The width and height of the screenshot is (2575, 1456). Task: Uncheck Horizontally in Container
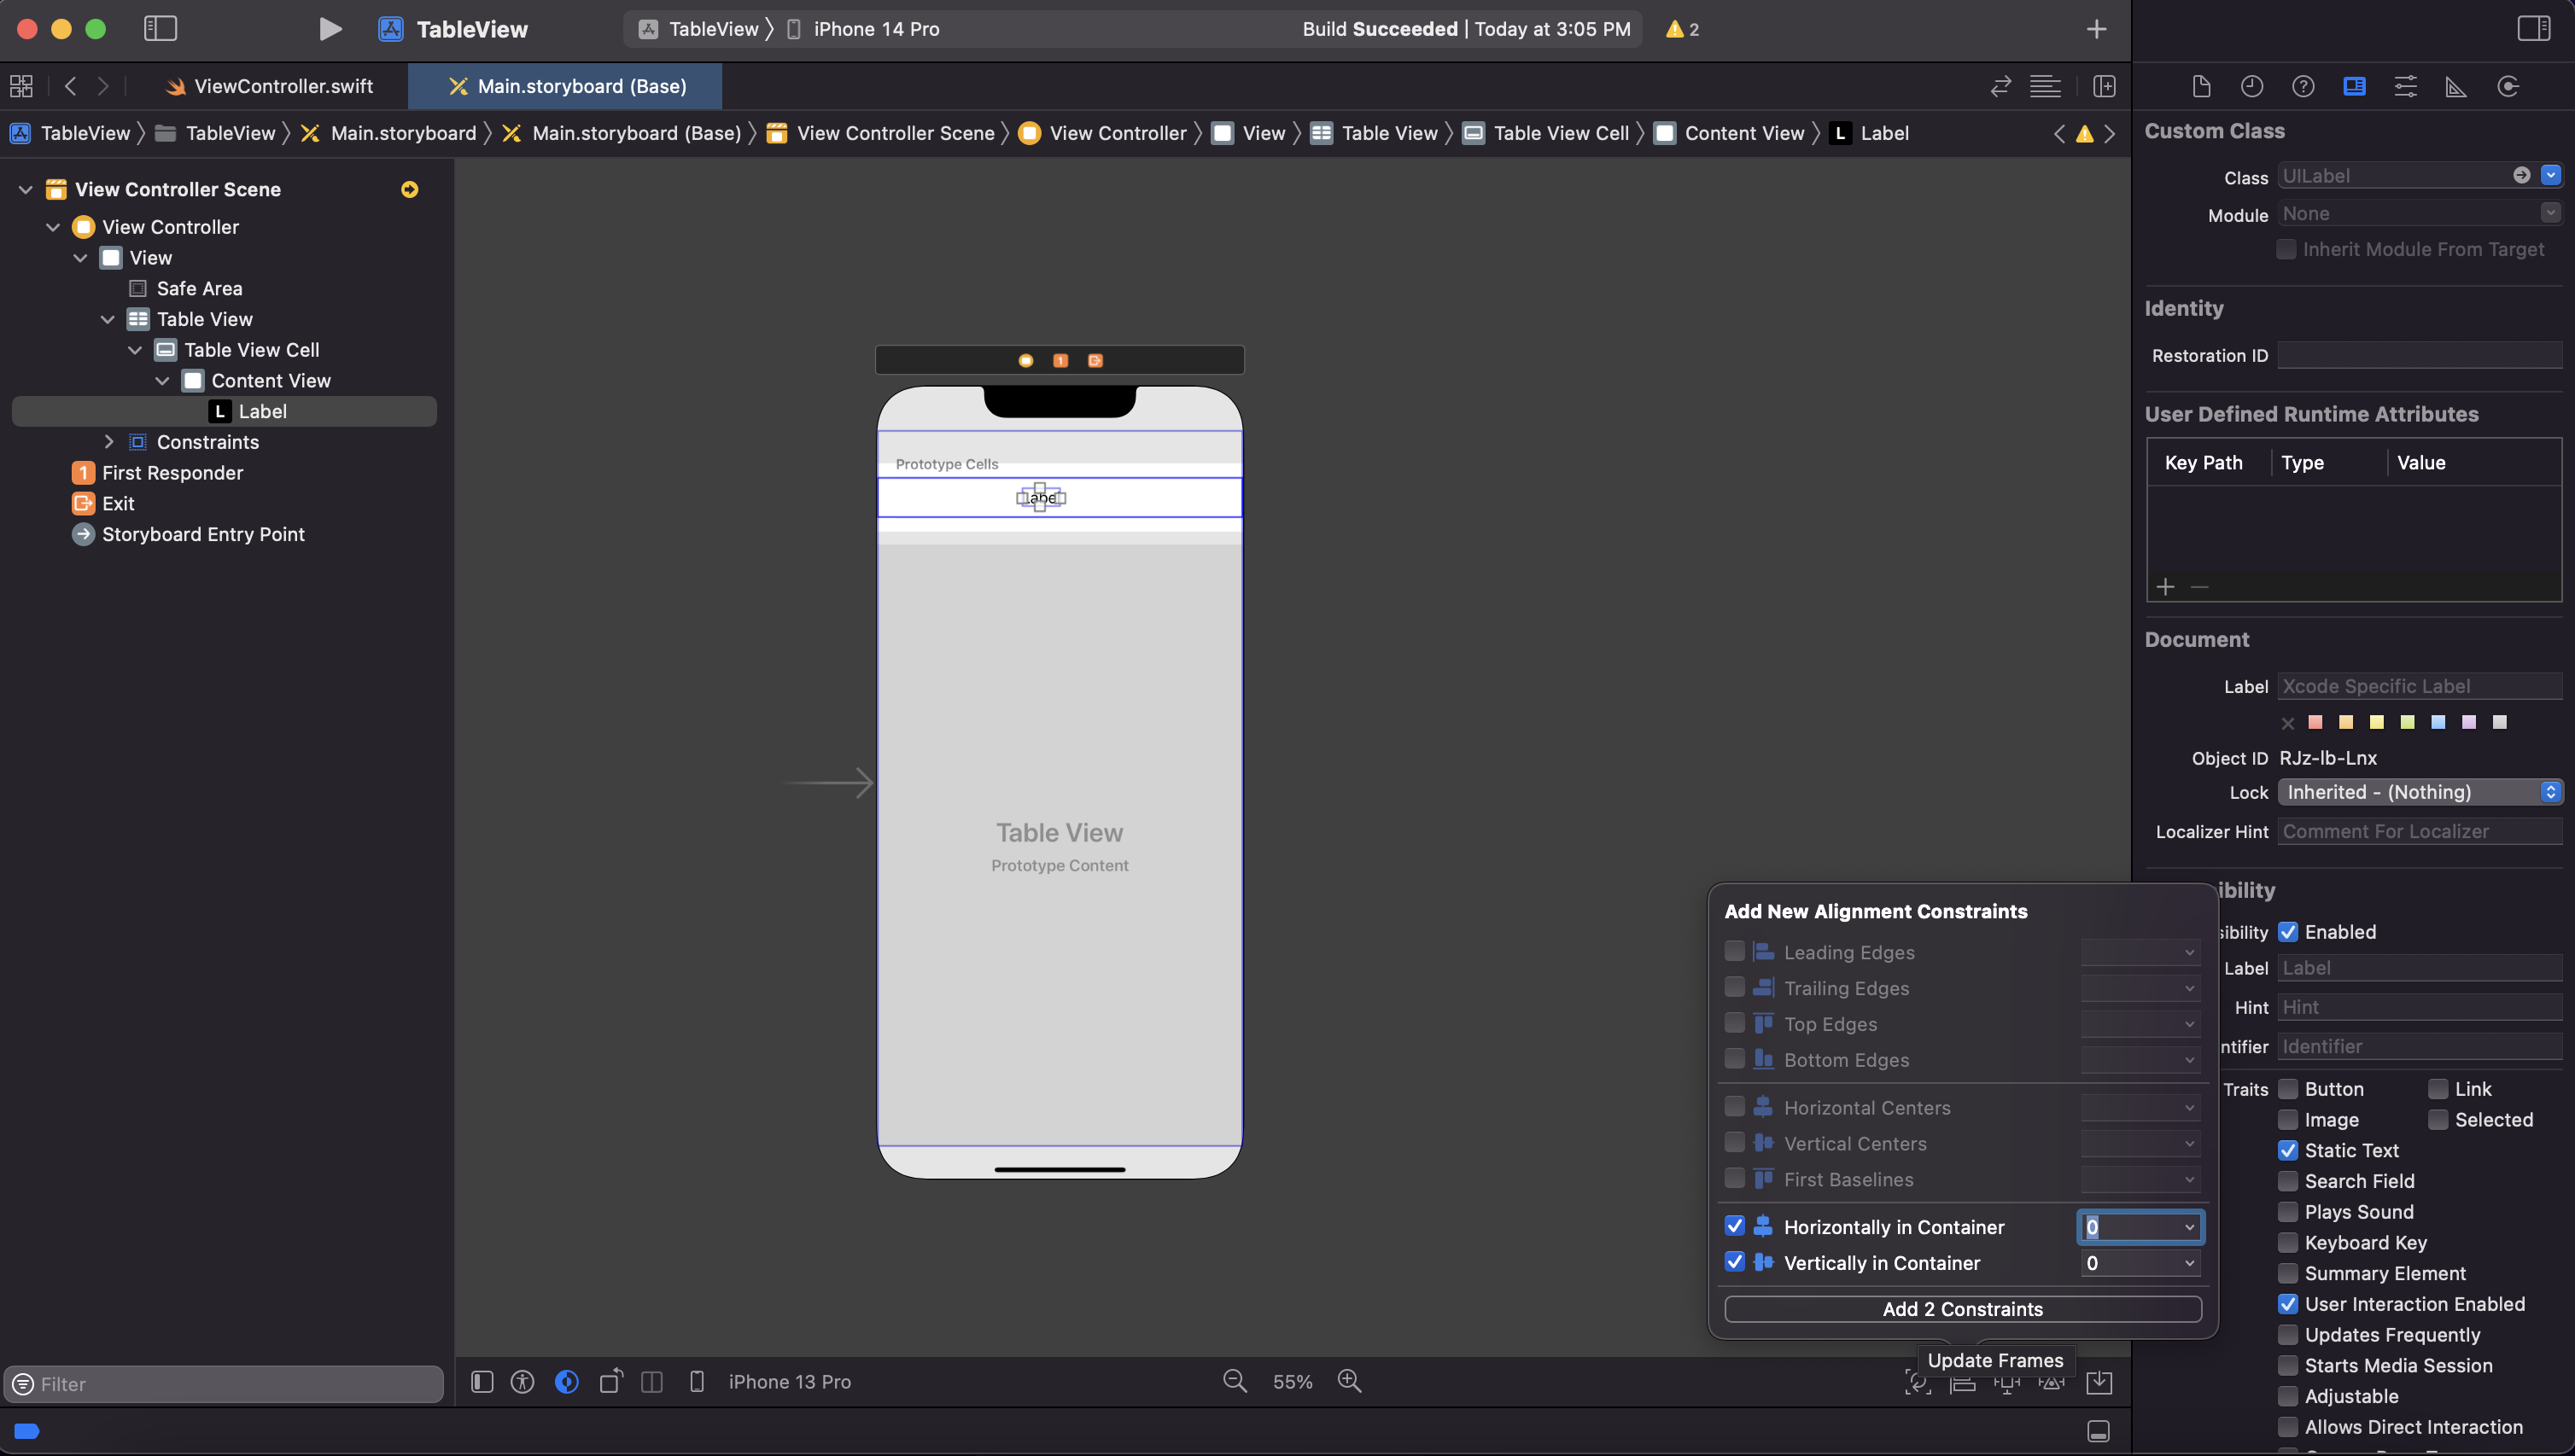coord(1735,1226)
